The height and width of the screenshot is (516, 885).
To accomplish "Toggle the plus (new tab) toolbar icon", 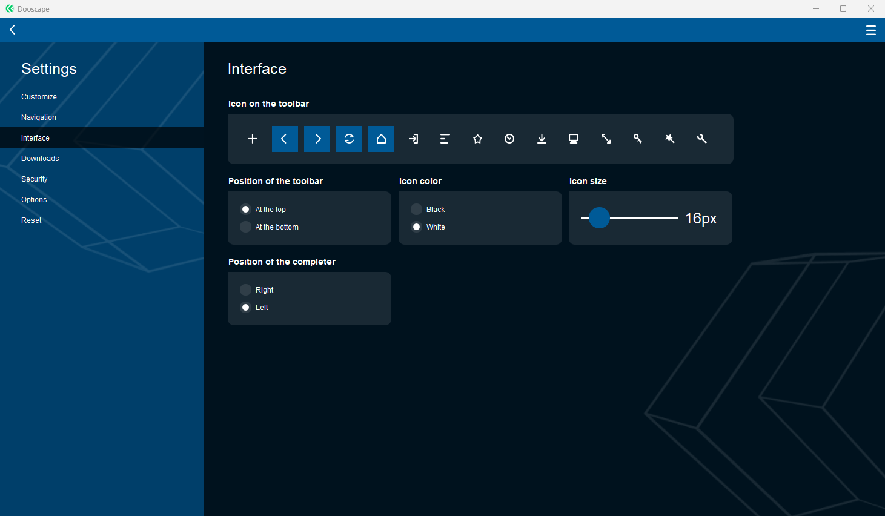I will point(253,139).
